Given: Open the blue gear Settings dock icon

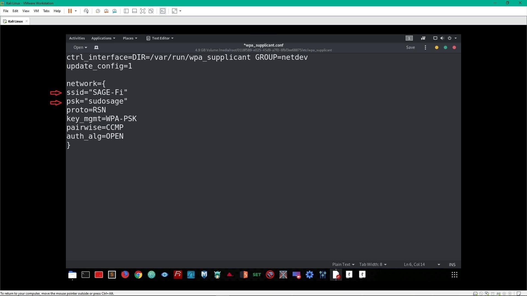Looking at the screenshot, I should (x=310, y=275).
